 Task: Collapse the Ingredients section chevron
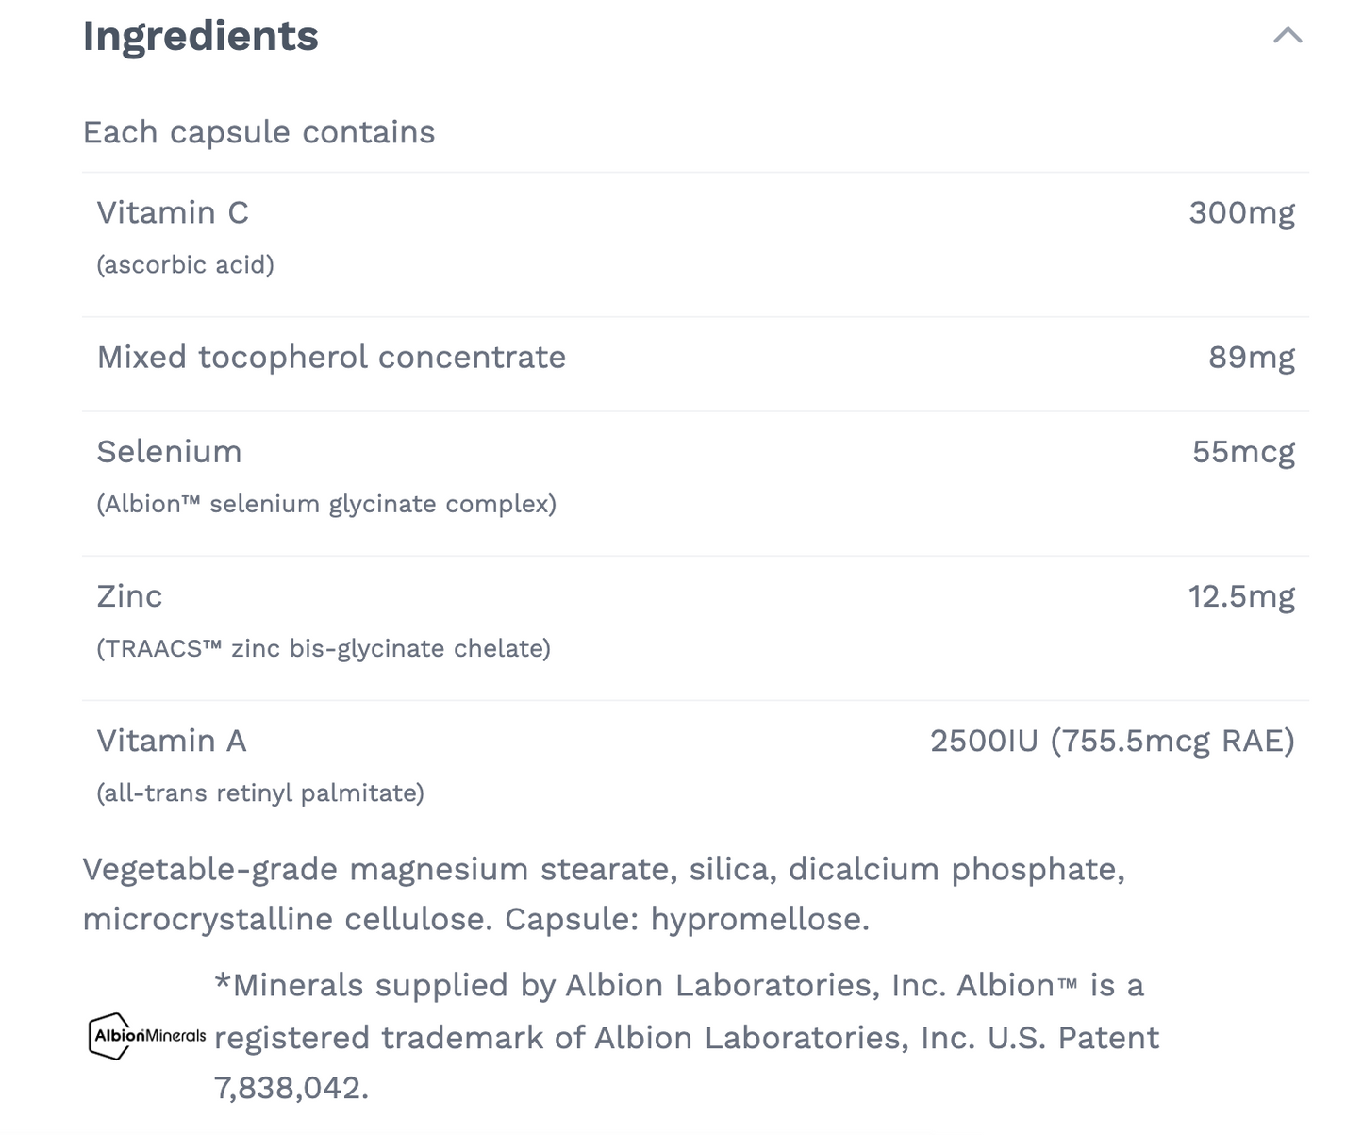(1288, 36)
